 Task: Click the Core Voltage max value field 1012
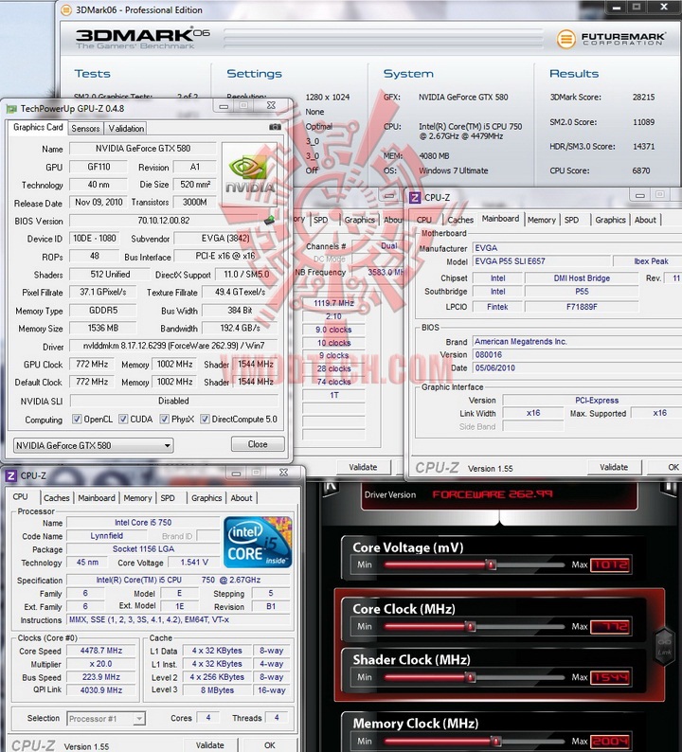click(610, 565)
